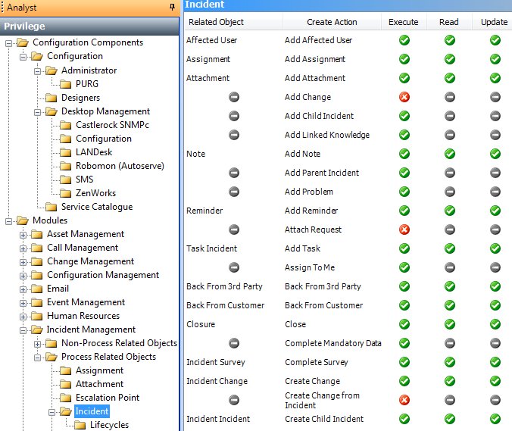Click the Create Action column header
512x431 pixels.
tap(331, 22)
